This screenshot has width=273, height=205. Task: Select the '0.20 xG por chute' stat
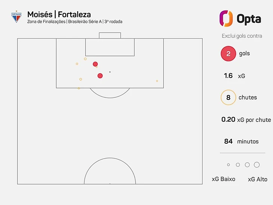tap(246, 120)
